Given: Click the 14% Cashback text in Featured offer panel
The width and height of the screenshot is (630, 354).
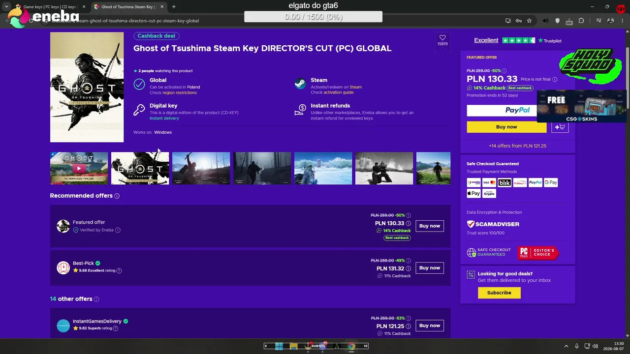Looking at the screenshot, I should coord(489,88).
